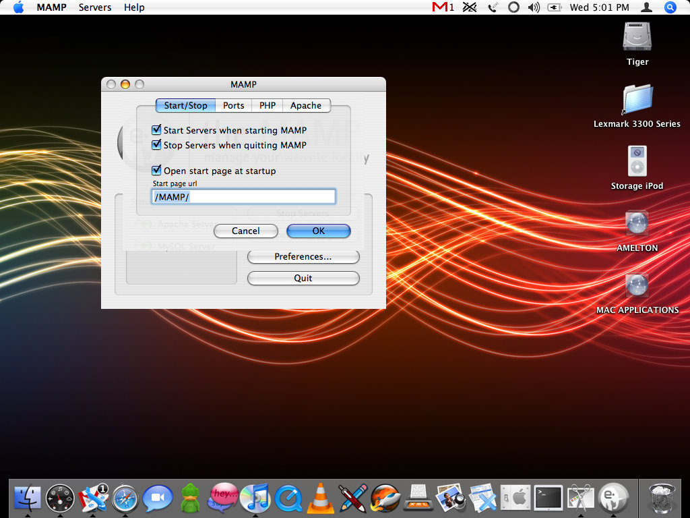Screen dimensions: 690x518
Task: Uncheck Start Servers when starting MAMP
Action: pos(156,129)
